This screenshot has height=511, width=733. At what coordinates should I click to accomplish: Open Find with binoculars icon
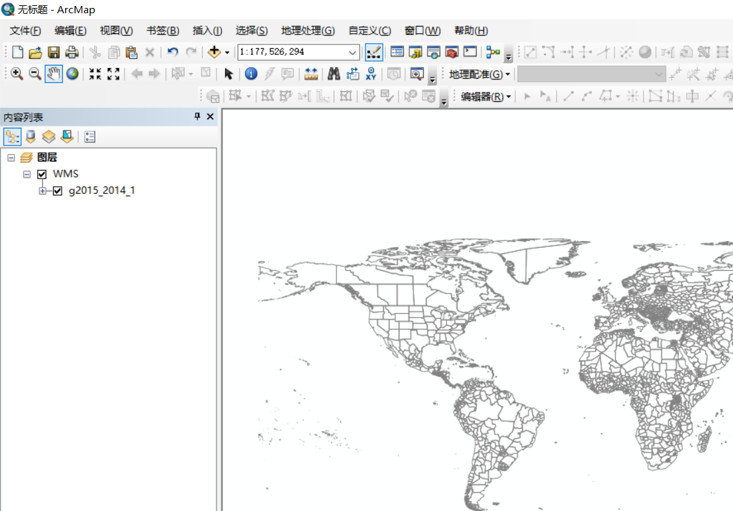click(x=334, y=74)
